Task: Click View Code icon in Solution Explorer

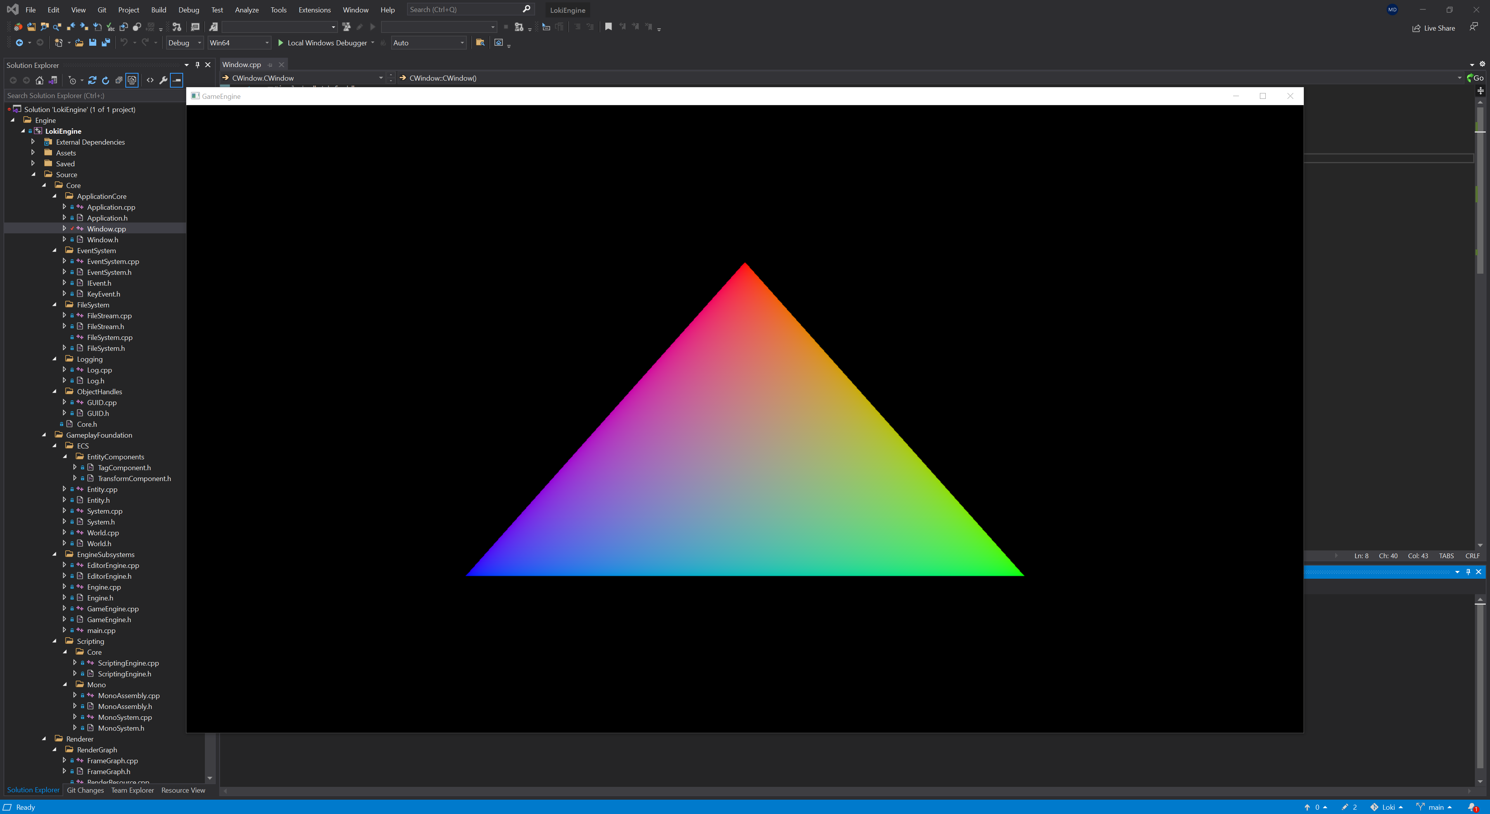Action: [151, 80]
